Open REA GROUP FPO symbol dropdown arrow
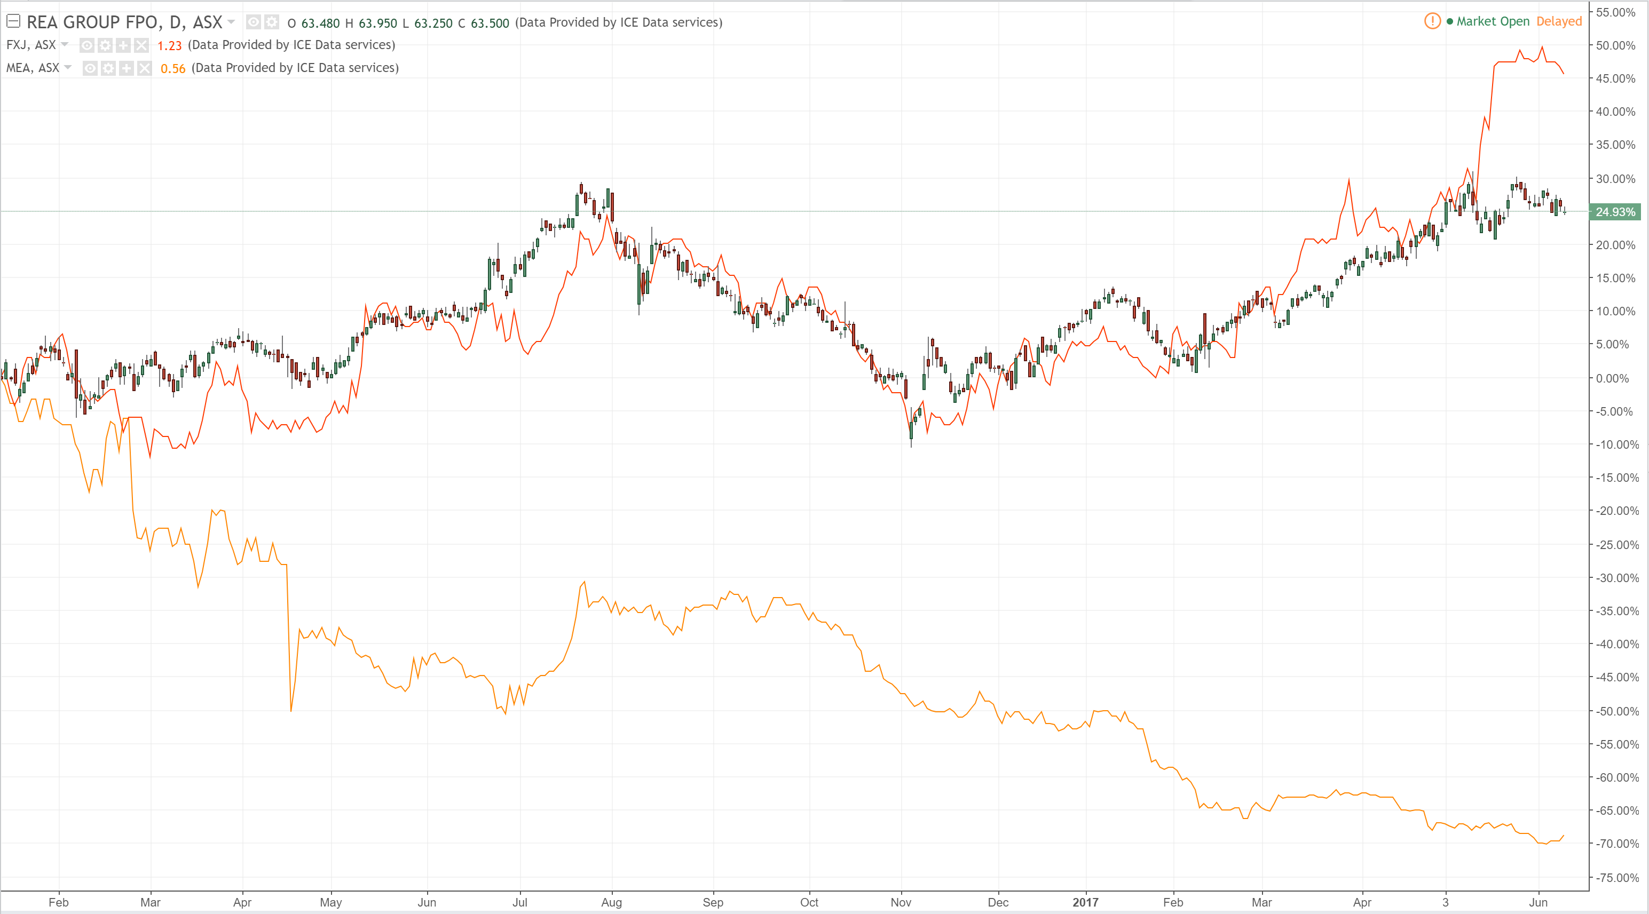This screenshot has height=914, width=1649. point(231,22)
